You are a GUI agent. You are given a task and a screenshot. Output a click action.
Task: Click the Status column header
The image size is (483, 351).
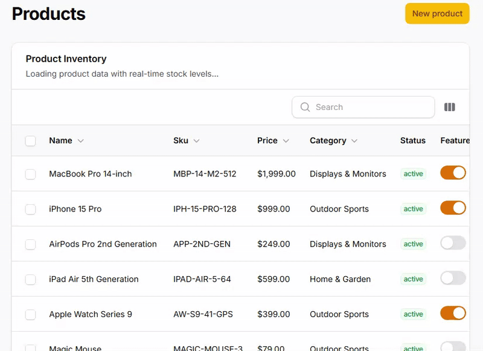(x=413, y=141)
